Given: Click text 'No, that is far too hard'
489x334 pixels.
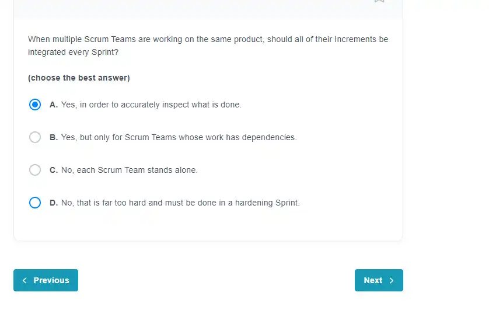Looking at the screenshot, I should (x=104, y=203).
